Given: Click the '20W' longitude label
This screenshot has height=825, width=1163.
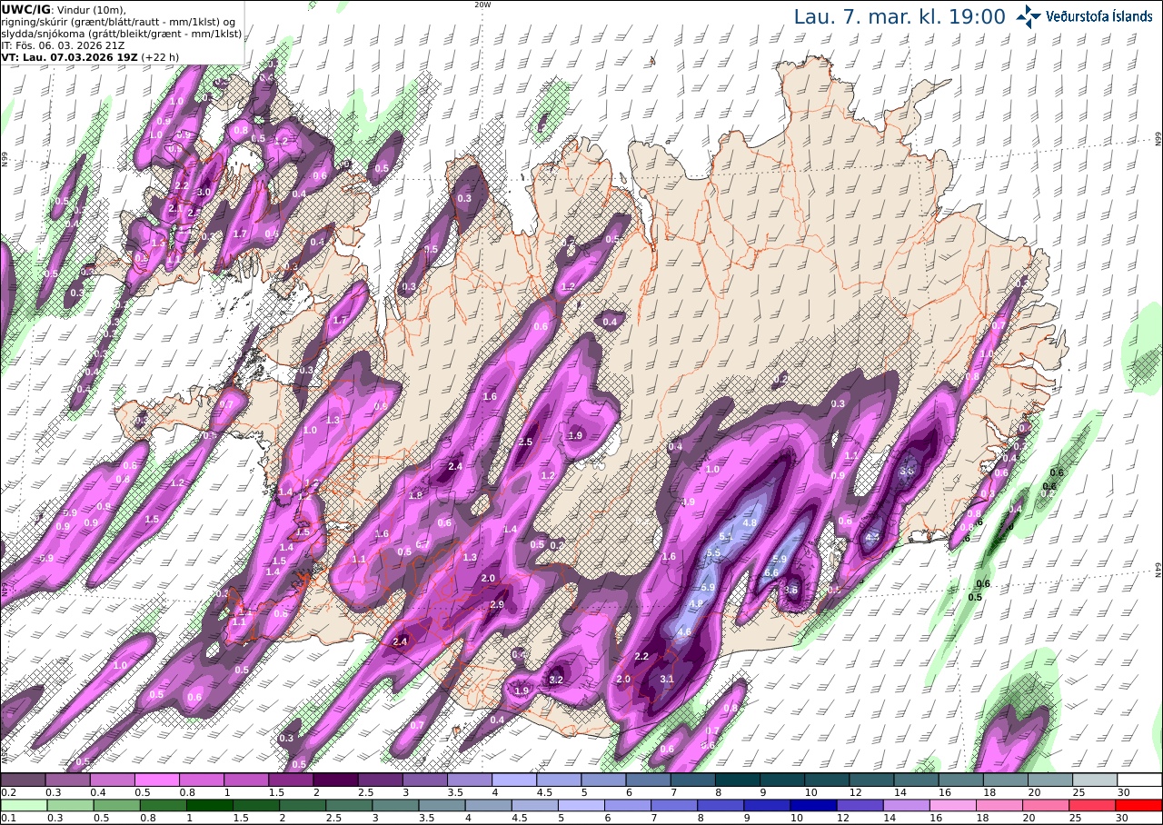Looking at the screenshot, I should point(482,5).
